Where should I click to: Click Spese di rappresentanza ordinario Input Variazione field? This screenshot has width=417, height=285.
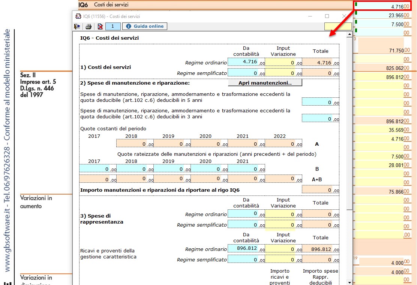[283, 214]
